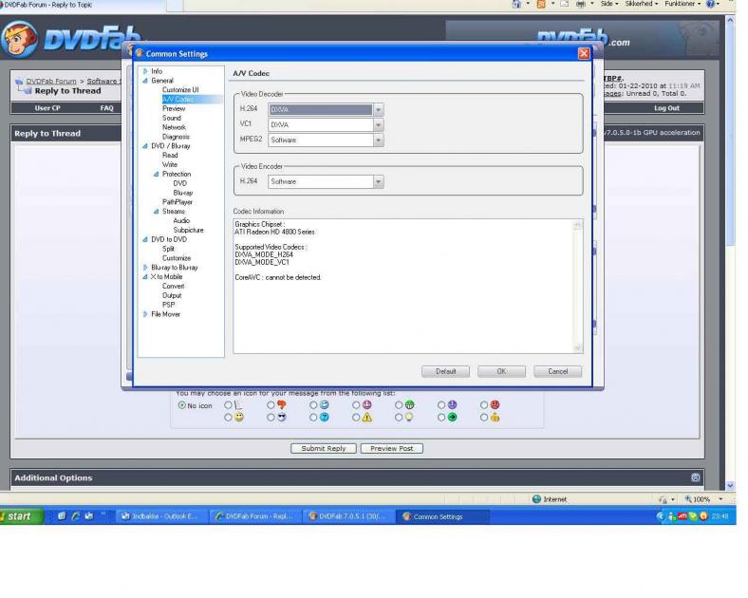Open the Sikkerhed menu

642,4
